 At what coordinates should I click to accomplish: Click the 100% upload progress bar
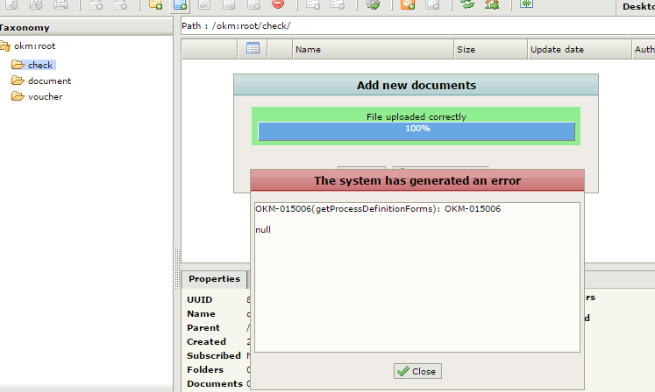[416, 130]
